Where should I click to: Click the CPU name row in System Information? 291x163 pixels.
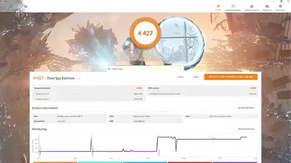145,116
